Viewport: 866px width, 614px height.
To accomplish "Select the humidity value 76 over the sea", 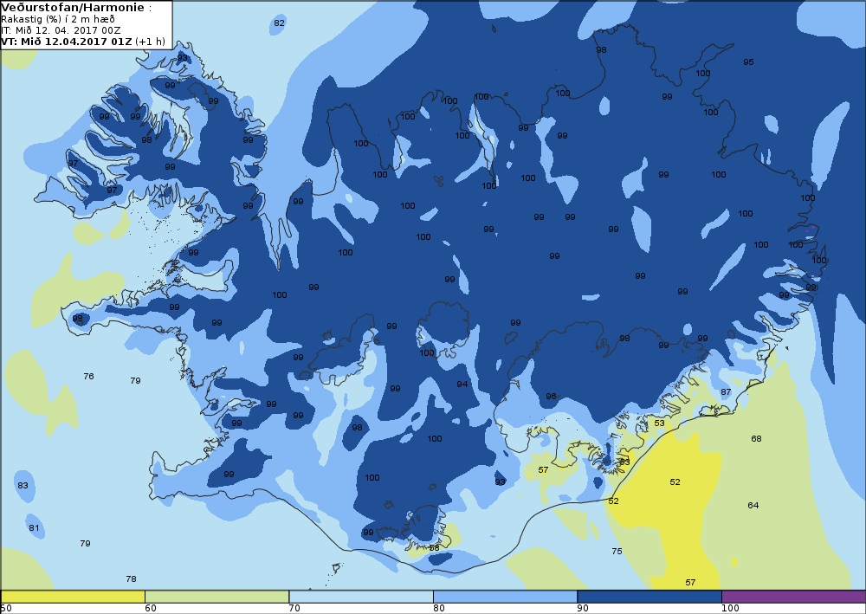I will click(88, 376).
